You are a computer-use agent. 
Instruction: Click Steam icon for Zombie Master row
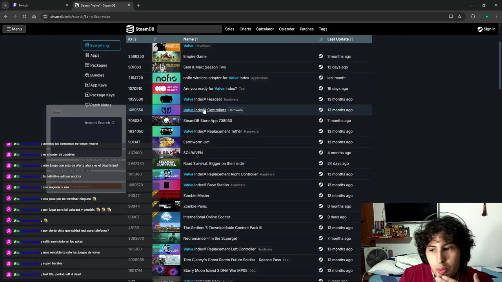pos(321,195)
